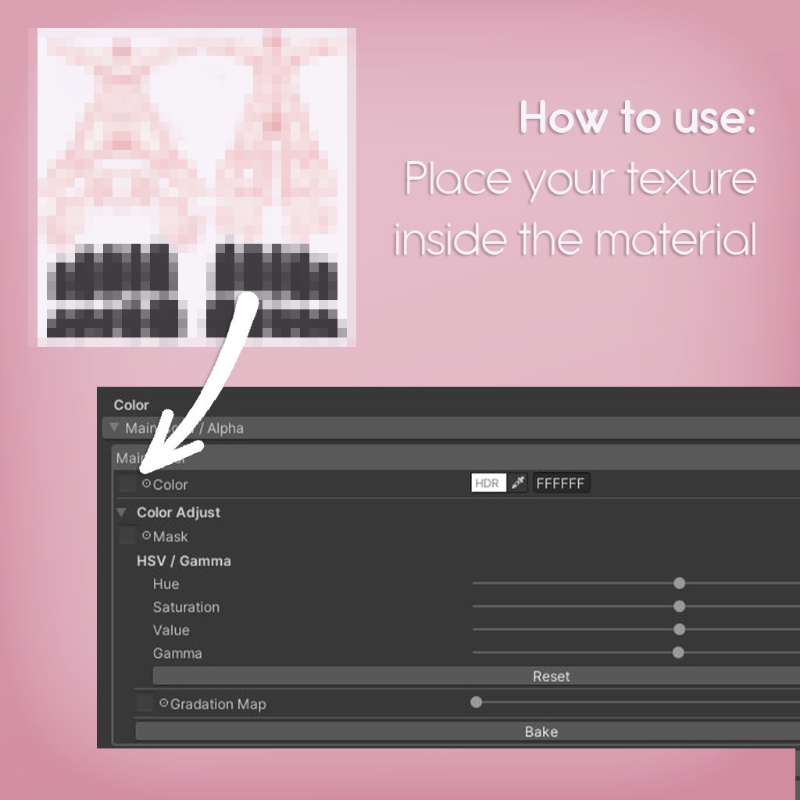Click the Gamma slider handle
Image resolution: width=800 pixels, height=800 pixels.
click(x=679, y=652)
